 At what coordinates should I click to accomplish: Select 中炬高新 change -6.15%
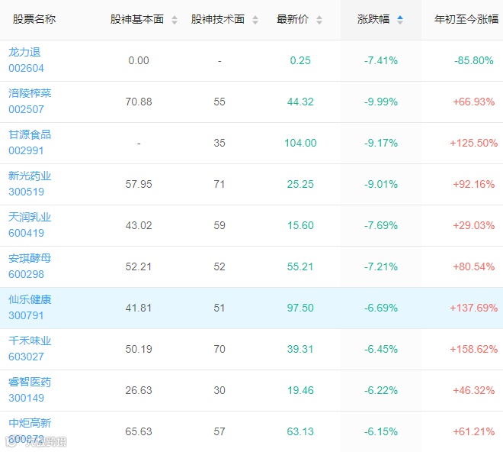pyautogui.click(x=381, y=431)
